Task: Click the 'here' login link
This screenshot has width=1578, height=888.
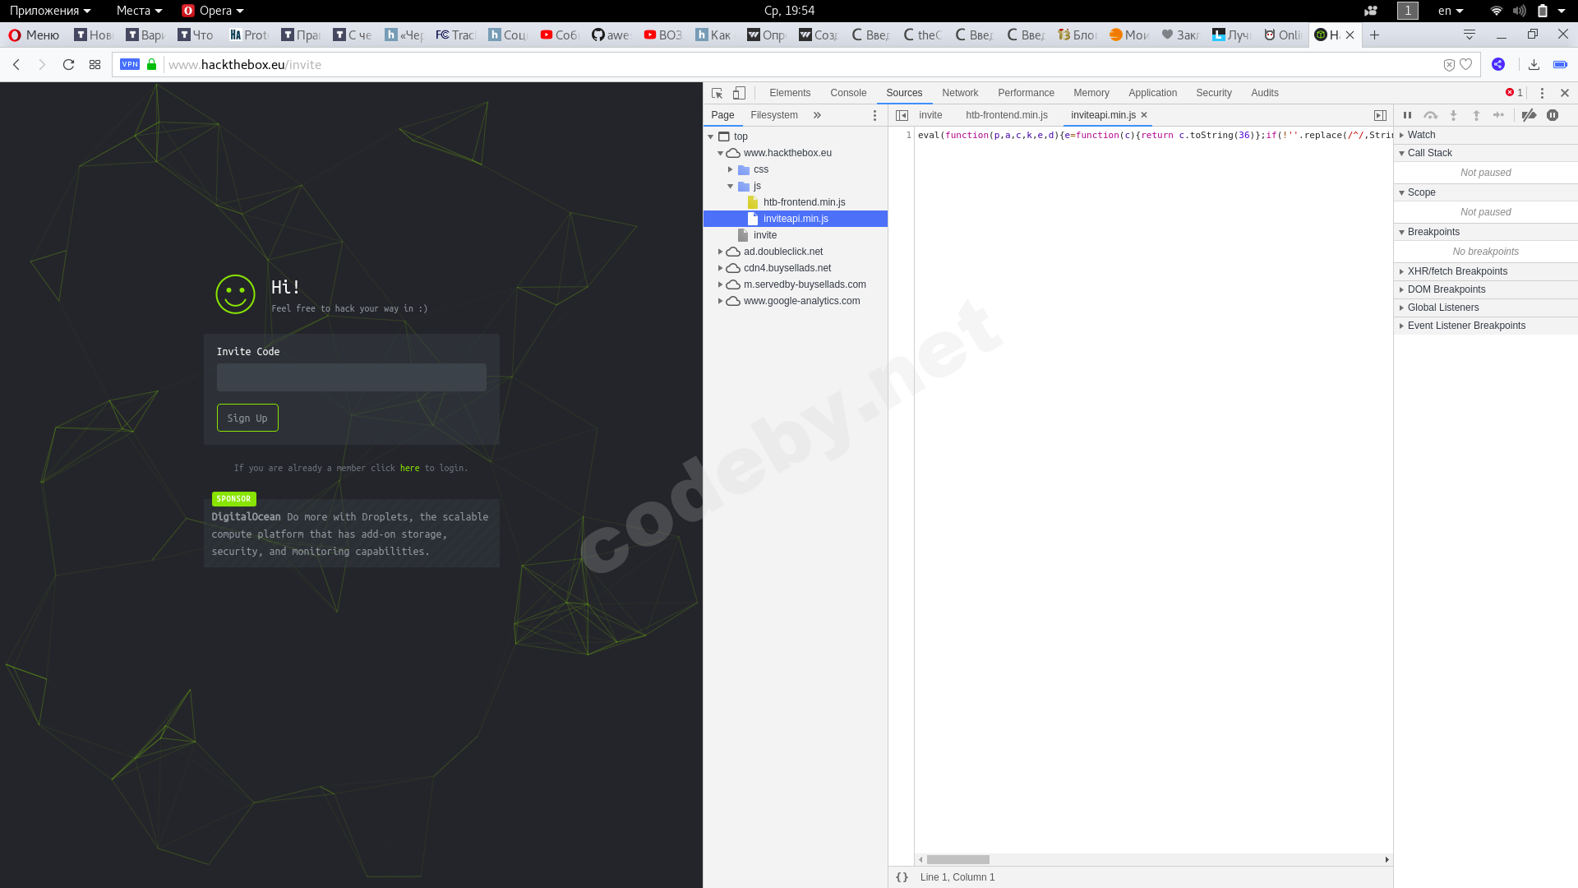Action: (x=409, y=468)
